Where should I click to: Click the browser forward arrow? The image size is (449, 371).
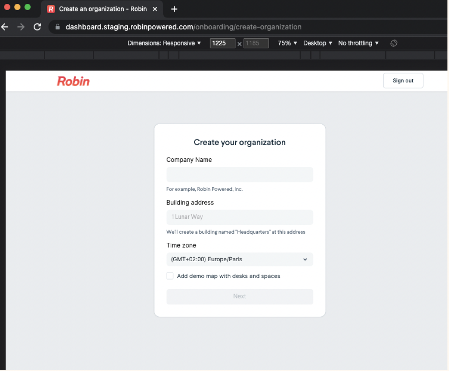(x=21, y=27)
